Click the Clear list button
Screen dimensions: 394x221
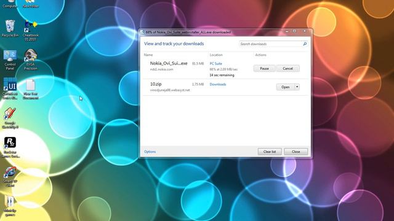(x=270, y=152)
